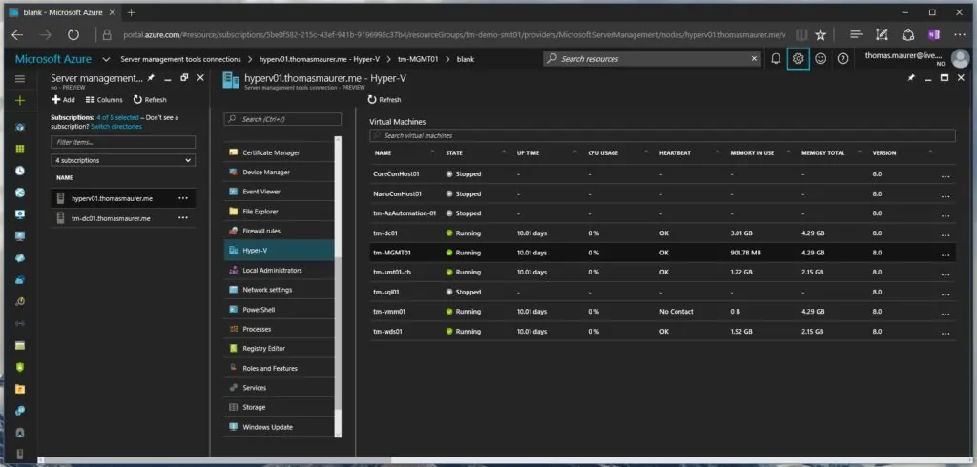This screenshot has width=977, height=467.
Task: Select the tm-vmm01 No Contact heartbeat cell
Action: click(x=676, y=312)
